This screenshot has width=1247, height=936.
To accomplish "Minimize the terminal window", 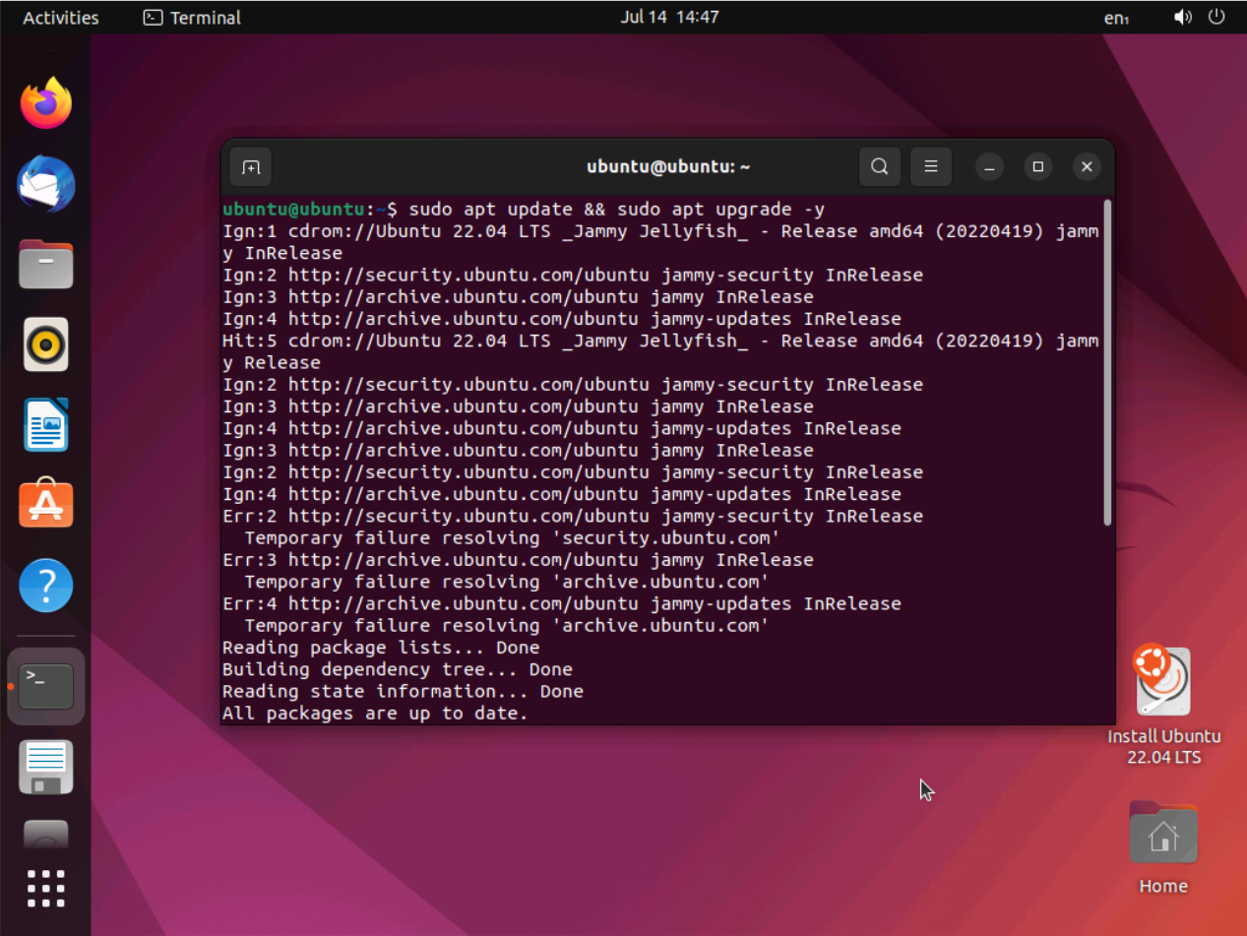I will [x=990, y=166].
